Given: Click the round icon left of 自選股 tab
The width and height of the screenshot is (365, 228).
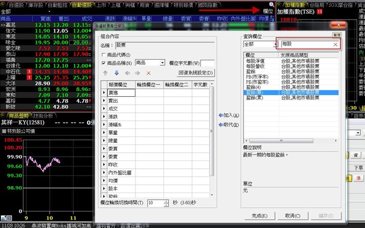Looking at the screenshot, I should pyautogui.click(x=3, y=5).
